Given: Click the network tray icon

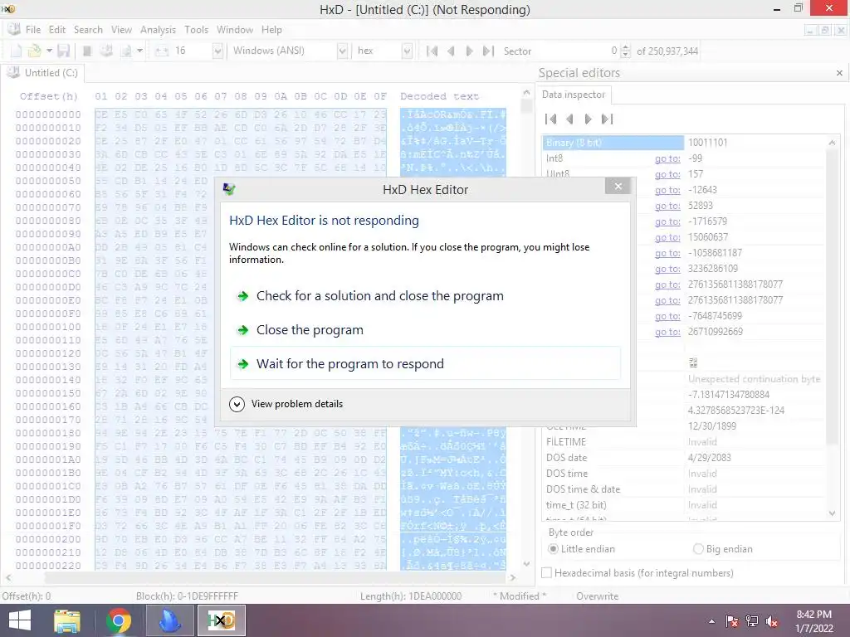Looking at the screenshot, I should tap(752, 621).
